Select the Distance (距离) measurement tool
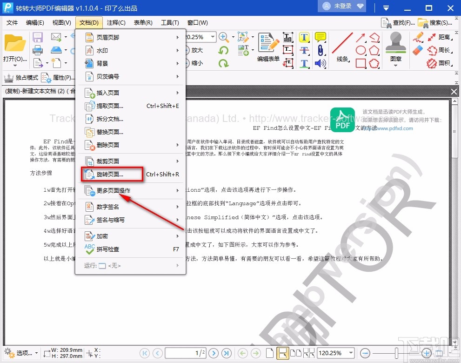The image size is (461, 363). click(x=443, y=38)
